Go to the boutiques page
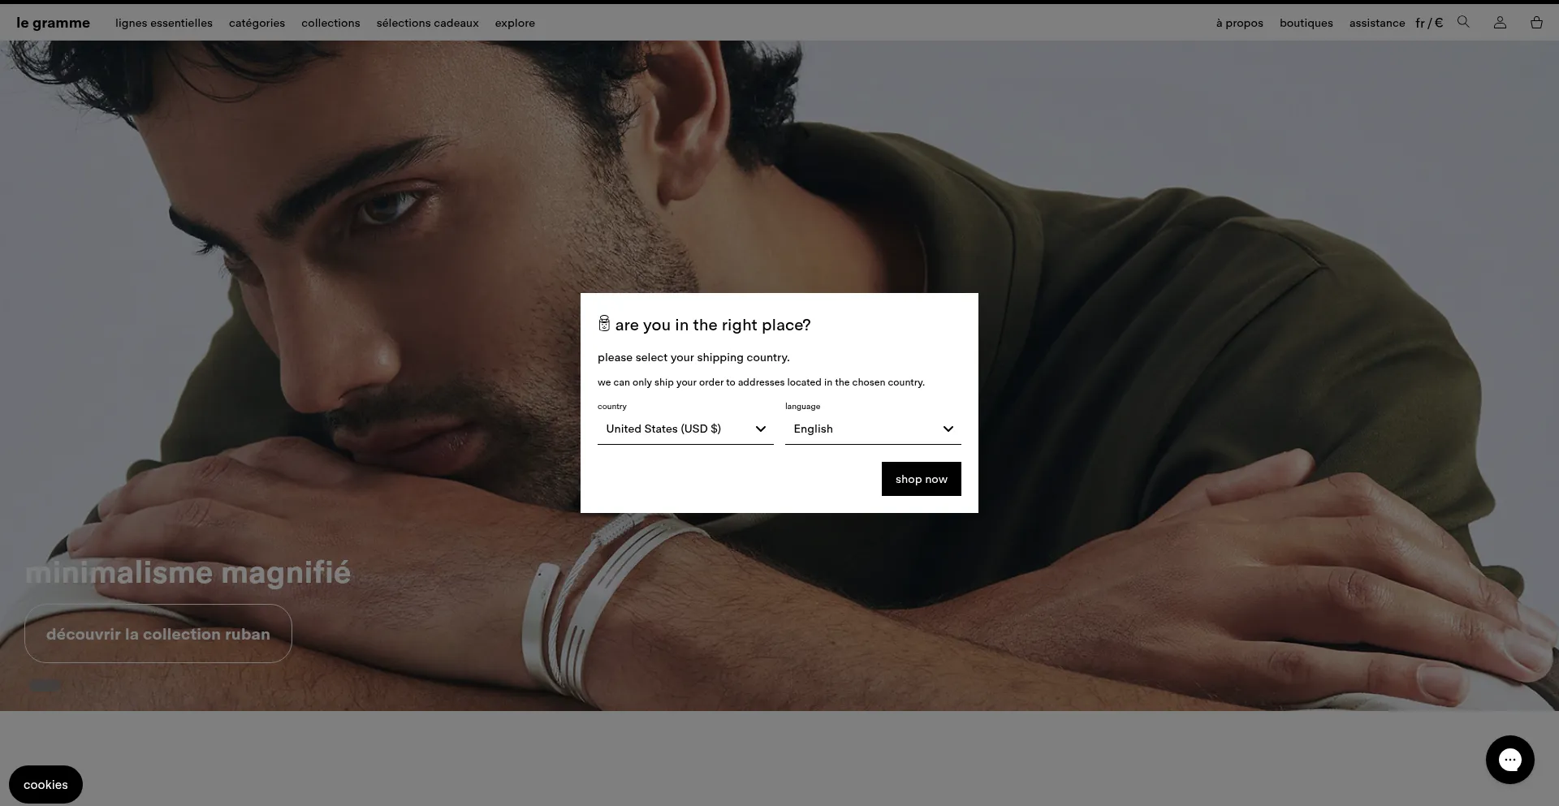The height and width of the screenshot is (806, 1559). coord(1306,23)
